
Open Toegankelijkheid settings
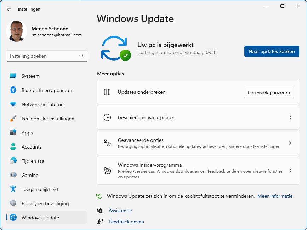(x=46, y=189)
